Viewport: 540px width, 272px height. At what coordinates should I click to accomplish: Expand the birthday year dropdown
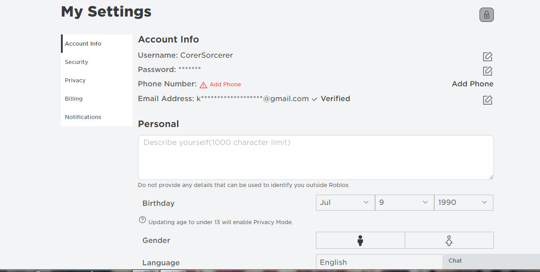463,203
